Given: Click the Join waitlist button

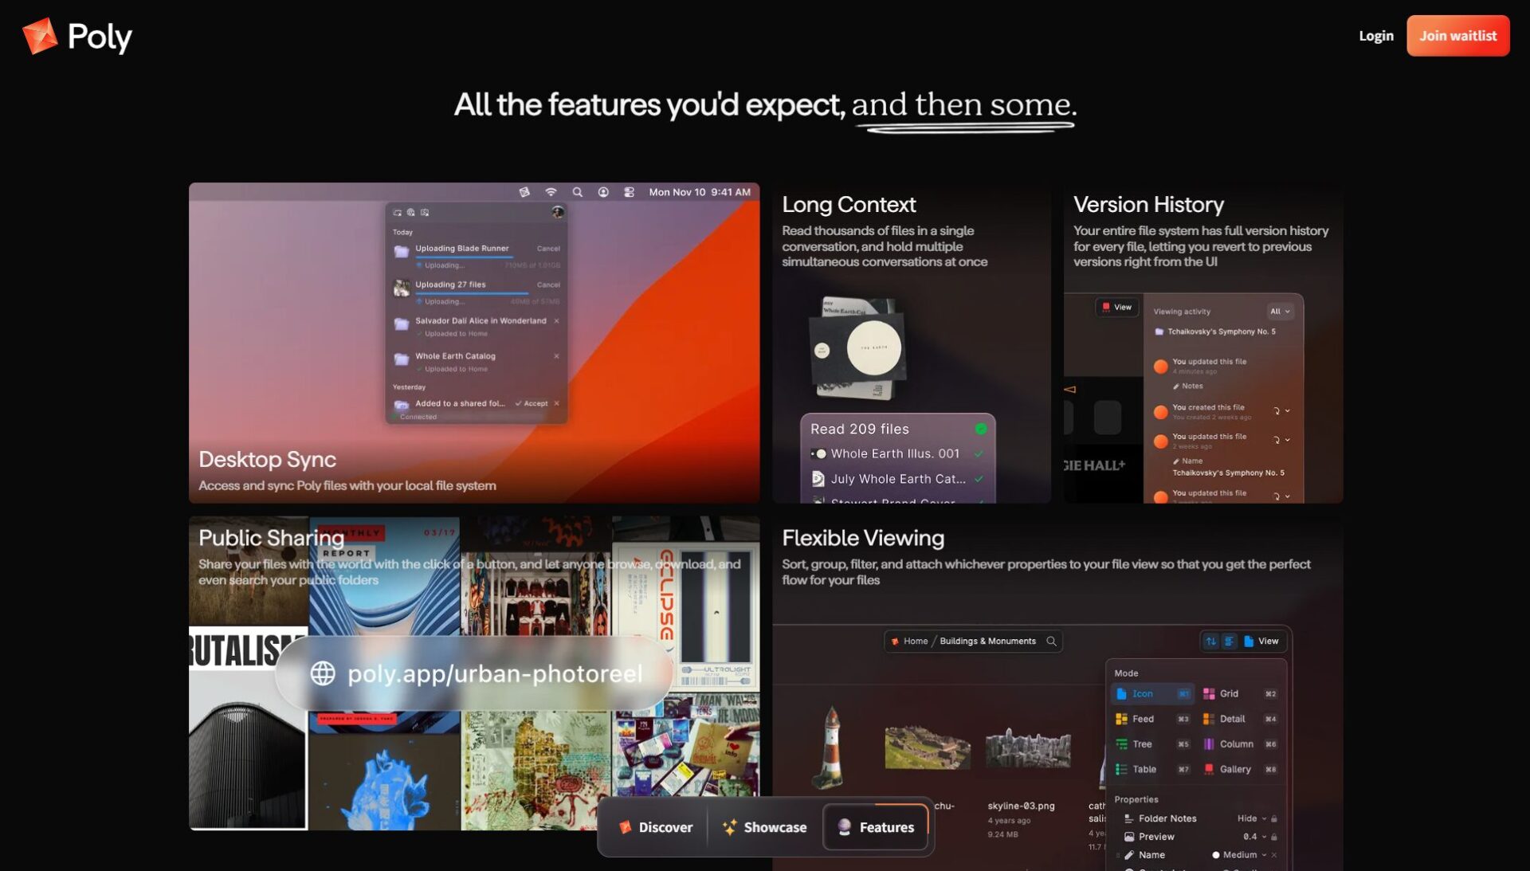Looking at the screenshot, I should (x=1457, y=36).
